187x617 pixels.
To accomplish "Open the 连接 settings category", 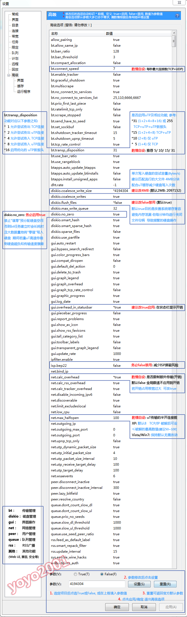I will [15, 31].
